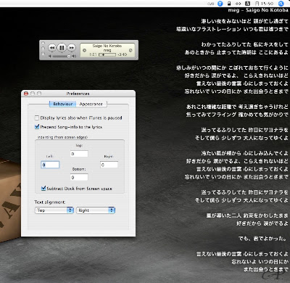
Task: Click the Indenting from screen edges label
Action: pyautogui.click(x=62, y=137)
